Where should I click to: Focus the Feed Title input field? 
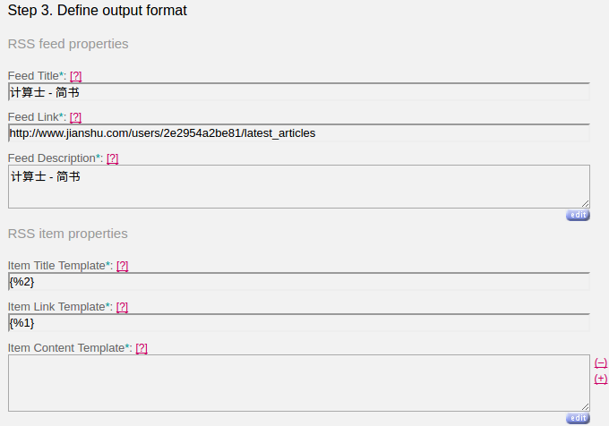tap(299, 92)
